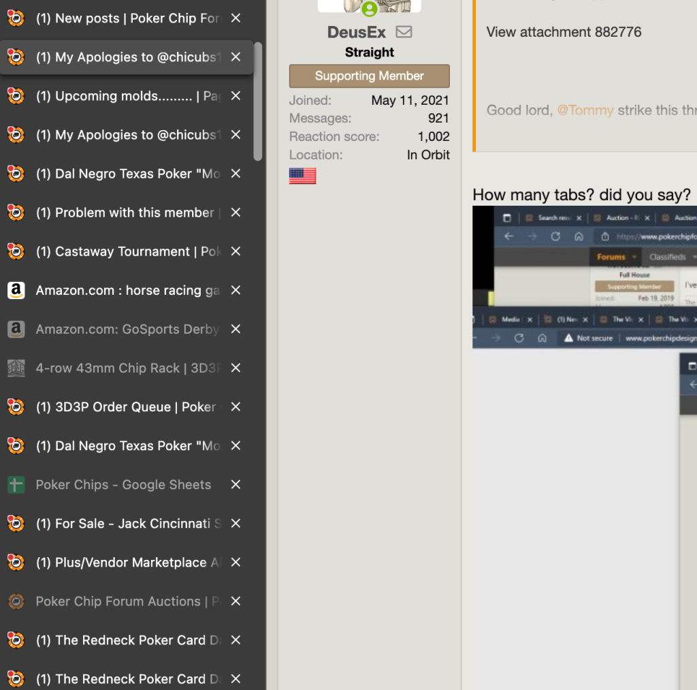Click DeusEx avatar image

click(x=370, y=6)
